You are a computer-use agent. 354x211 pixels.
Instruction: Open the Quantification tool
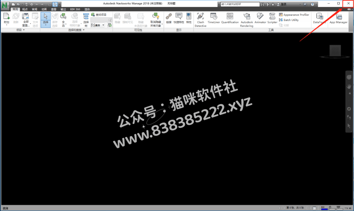point(230,18)
